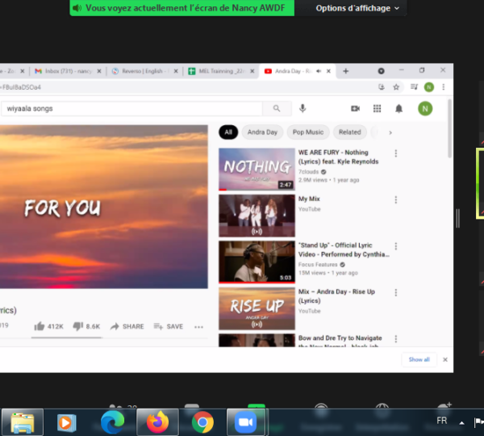Open options menu for Andra Day mix
This screenshot has width=484, height=436.
pos(396,292)
